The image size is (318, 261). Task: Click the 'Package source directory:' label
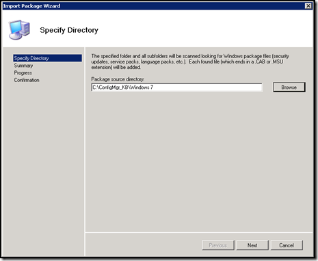click(118, 79)
